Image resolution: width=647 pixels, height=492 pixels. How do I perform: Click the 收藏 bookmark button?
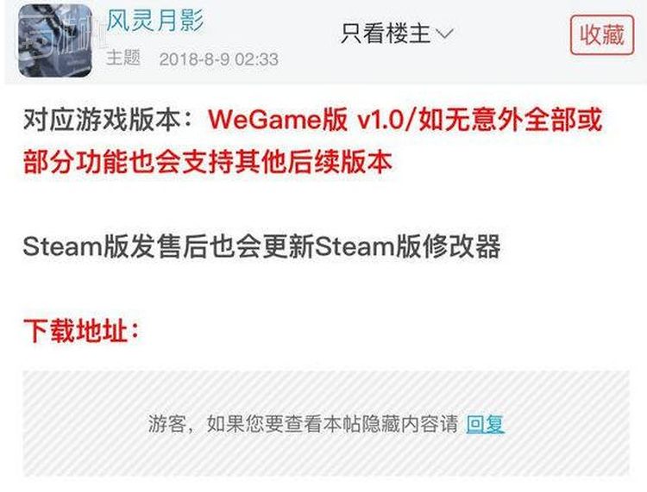602,35
